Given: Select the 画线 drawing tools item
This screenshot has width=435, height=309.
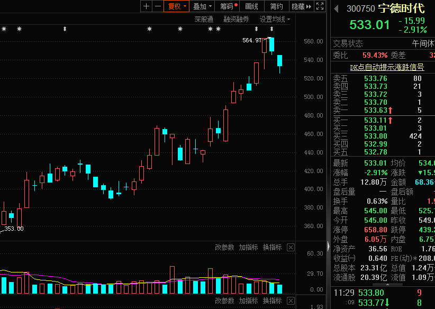Looking at the screenshot, I should pos(252,6).
